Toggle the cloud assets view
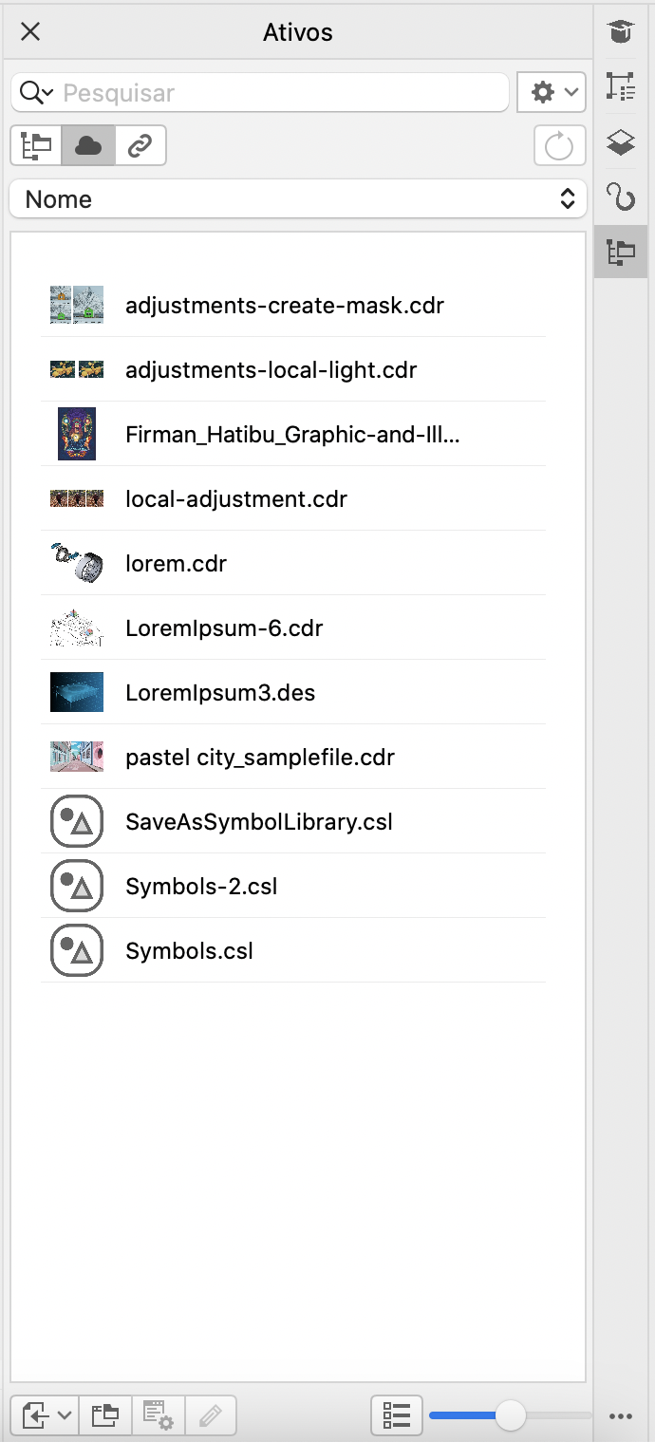This screenshot has height=1442, width=655. [88, 146]
